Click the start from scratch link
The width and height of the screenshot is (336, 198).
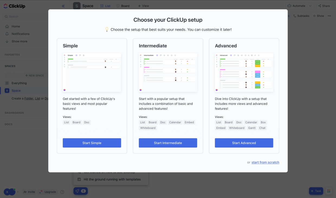click(x=265, y=162)
